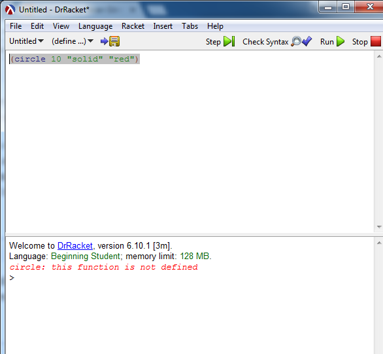Open the (define ...) definitions dropdown
The width and height of the screenshot is (383, 354).
tap(73, 41)
